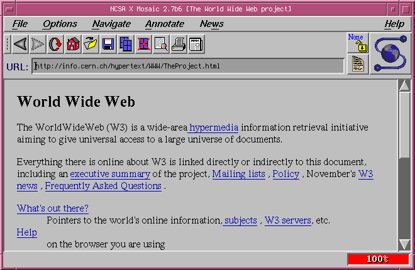Image resolution: width=415 pixels, height=270 pixels.
Task: Follow the Policy link
Action: pyautogui.click(x=286, y=174)
